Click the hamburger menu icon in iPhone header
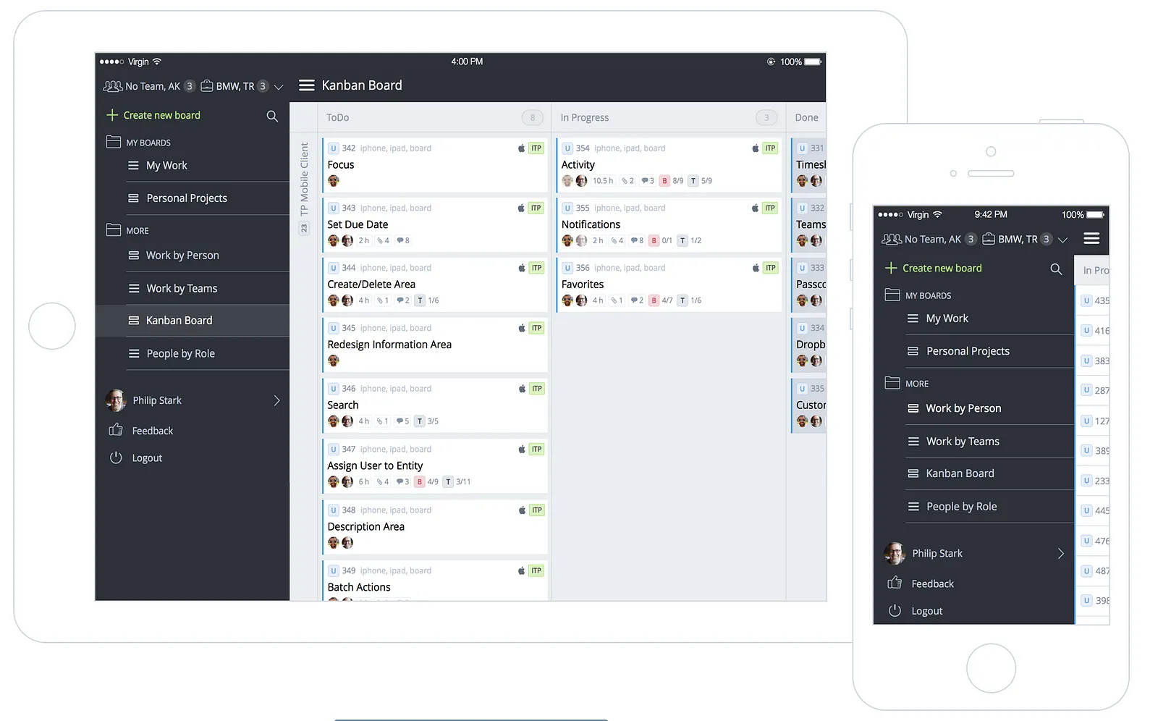Image resolution: width=1158 pixels, height=721 pixels. pyautogui.click(x=1091, y=238)
